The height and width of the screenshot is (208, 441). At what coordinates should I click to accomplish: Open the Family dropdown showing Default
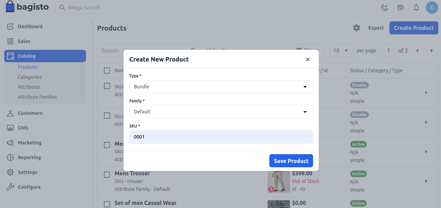pos(221,111)
